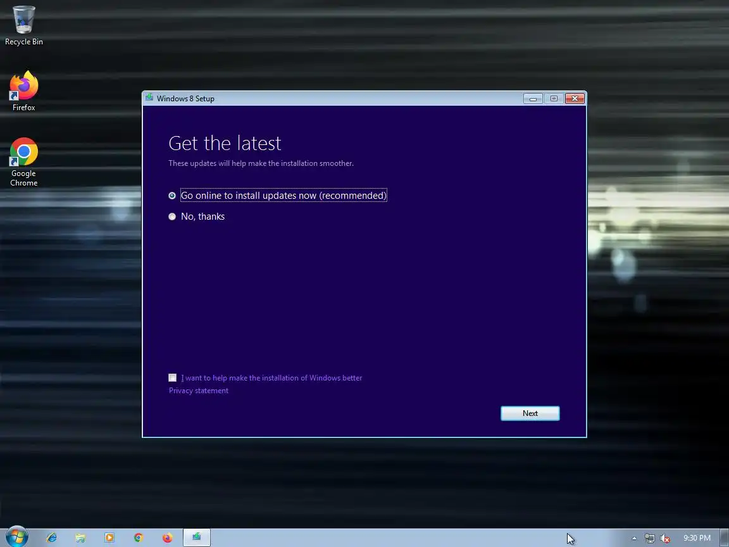Open the network status tray icon

(x=649, y=538)
